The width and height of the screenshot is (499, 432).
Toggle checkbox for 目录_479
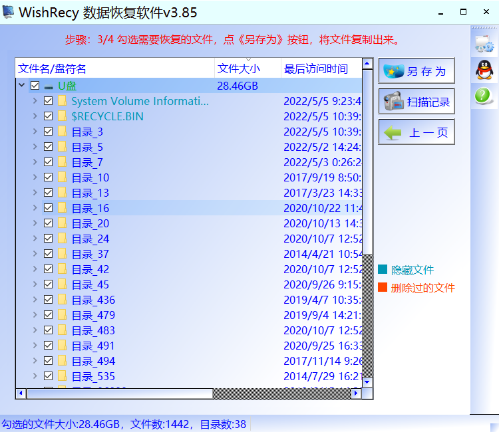[x=48, y=315]
